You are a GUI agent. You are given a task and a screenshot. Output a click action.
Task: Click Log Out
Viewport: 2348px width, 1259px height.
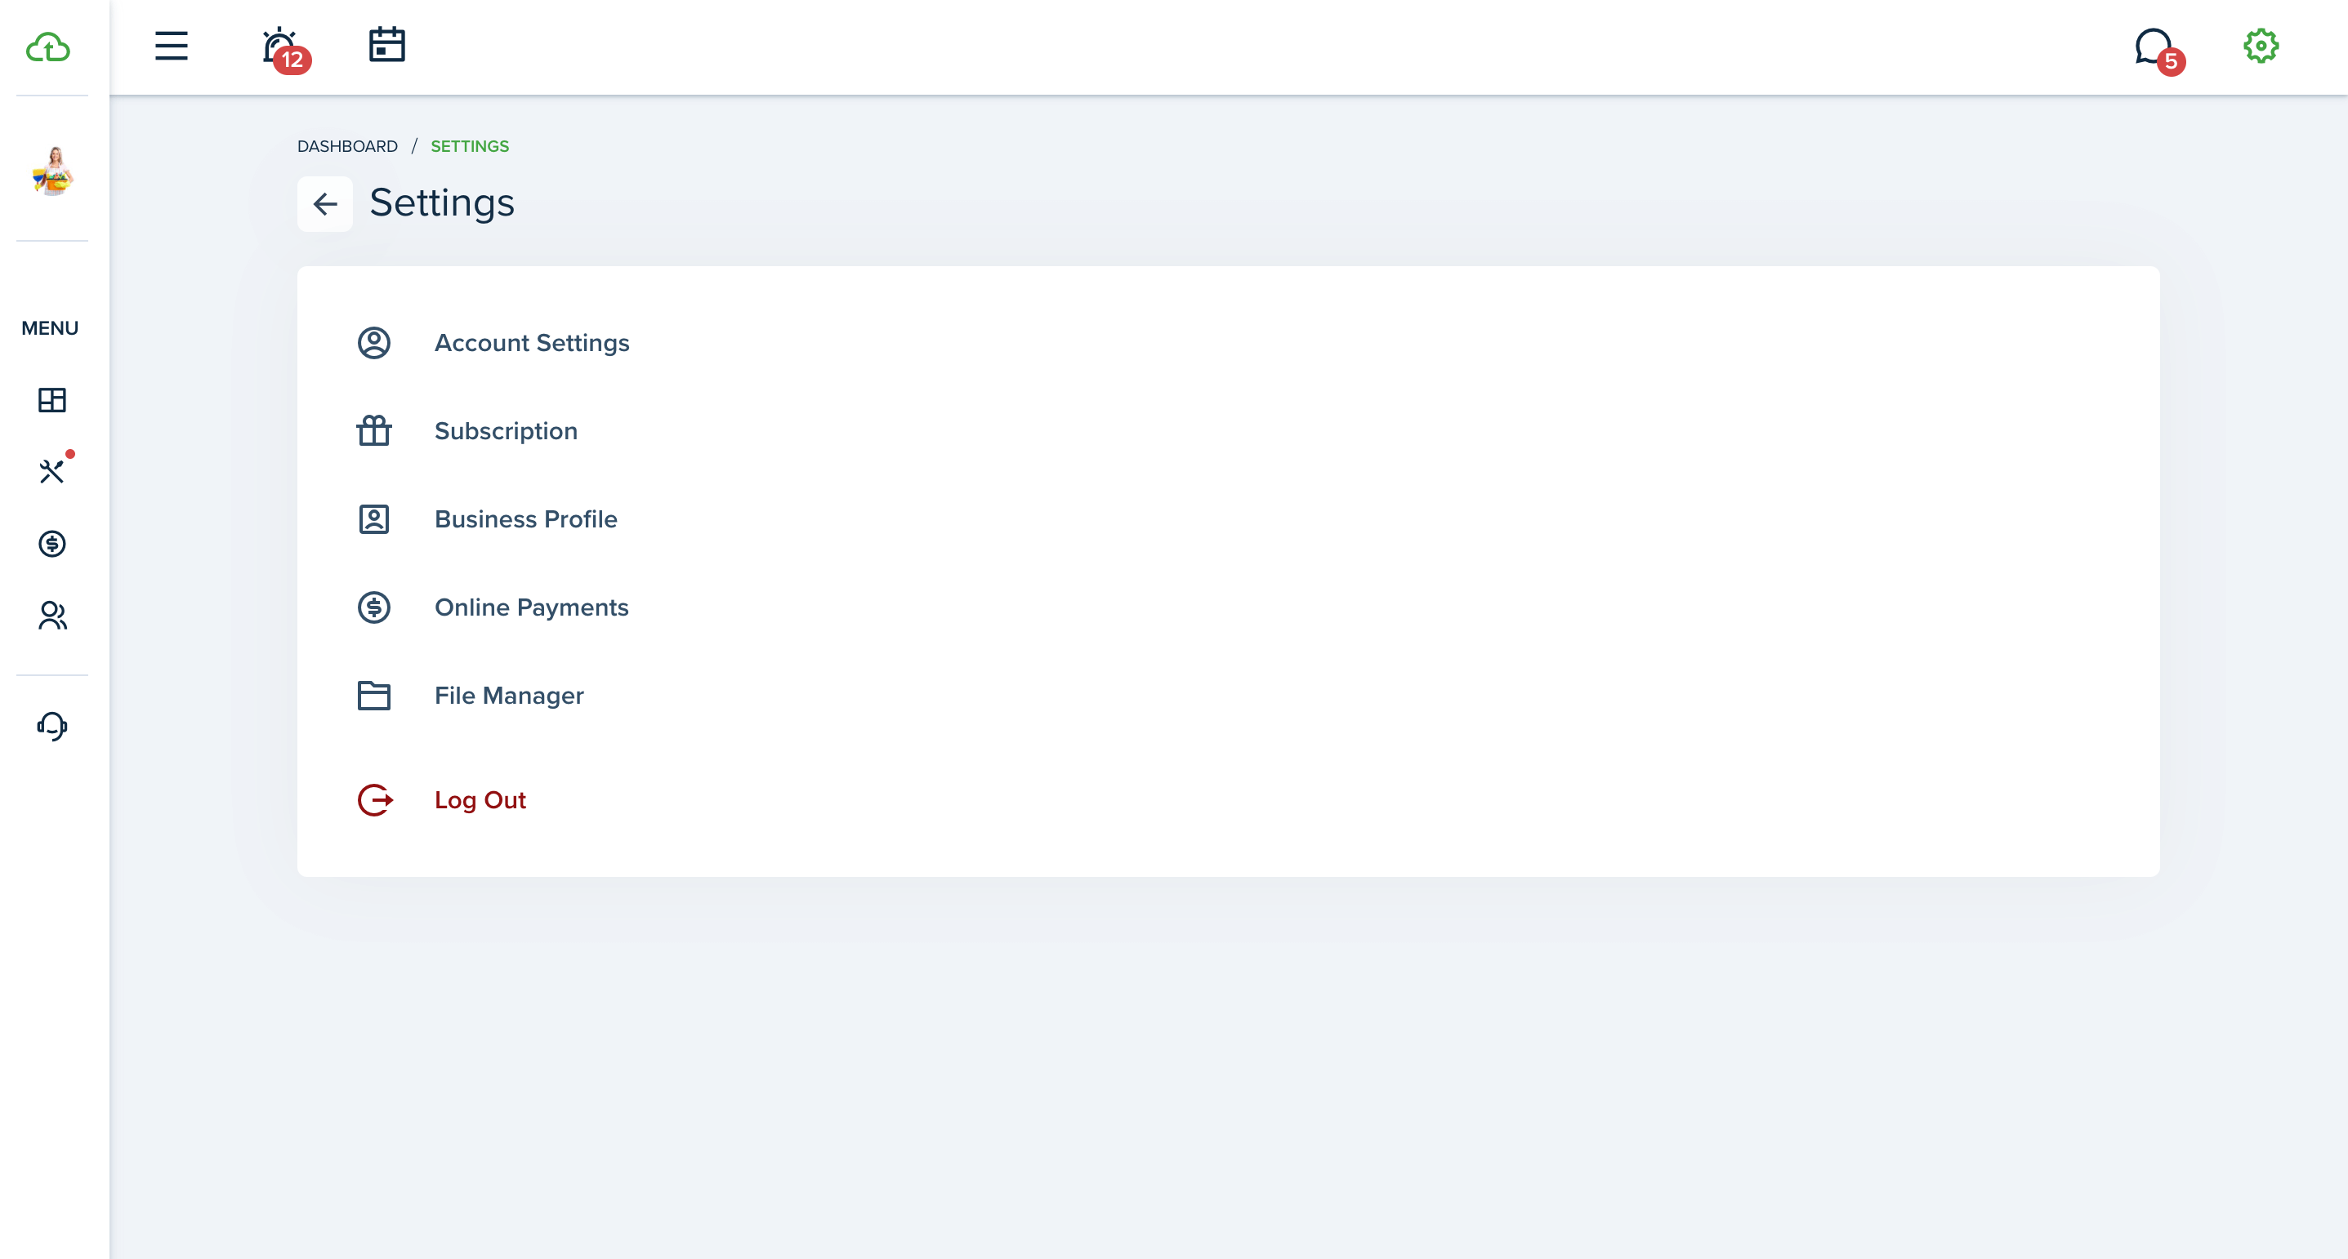pyautogui.click(x=480, y=800)
